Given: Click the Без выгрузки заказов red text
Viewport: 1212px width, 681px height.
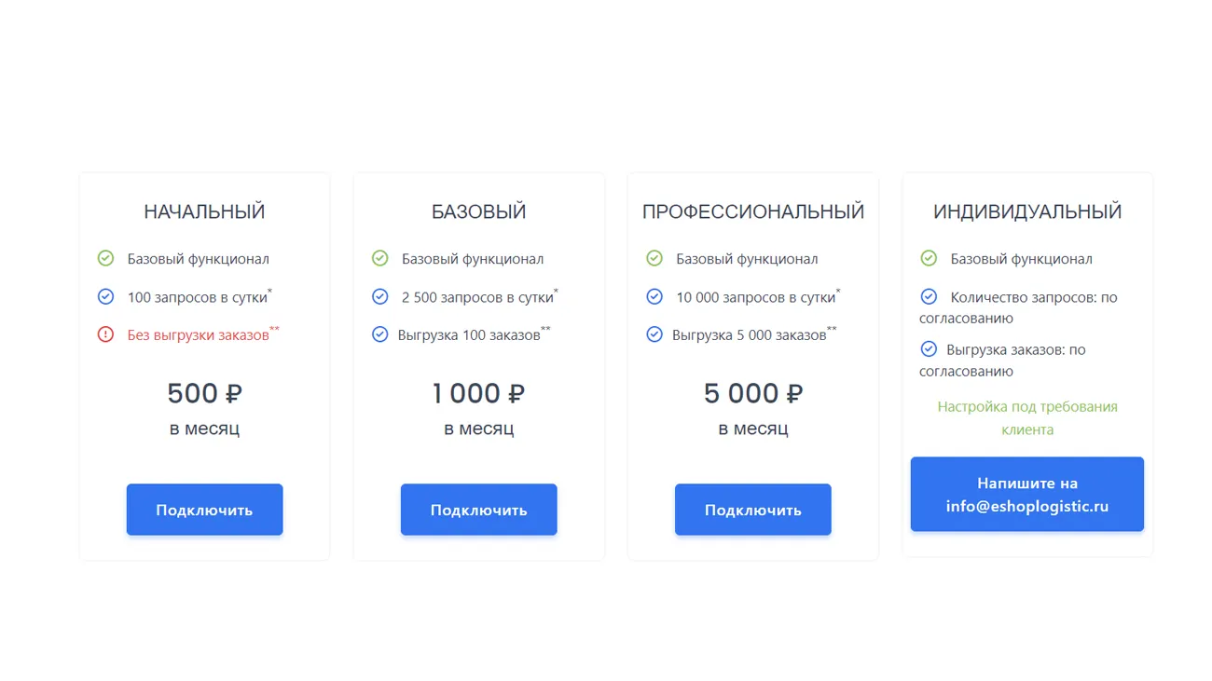Looking at the screenshot, I should point(199,334).
